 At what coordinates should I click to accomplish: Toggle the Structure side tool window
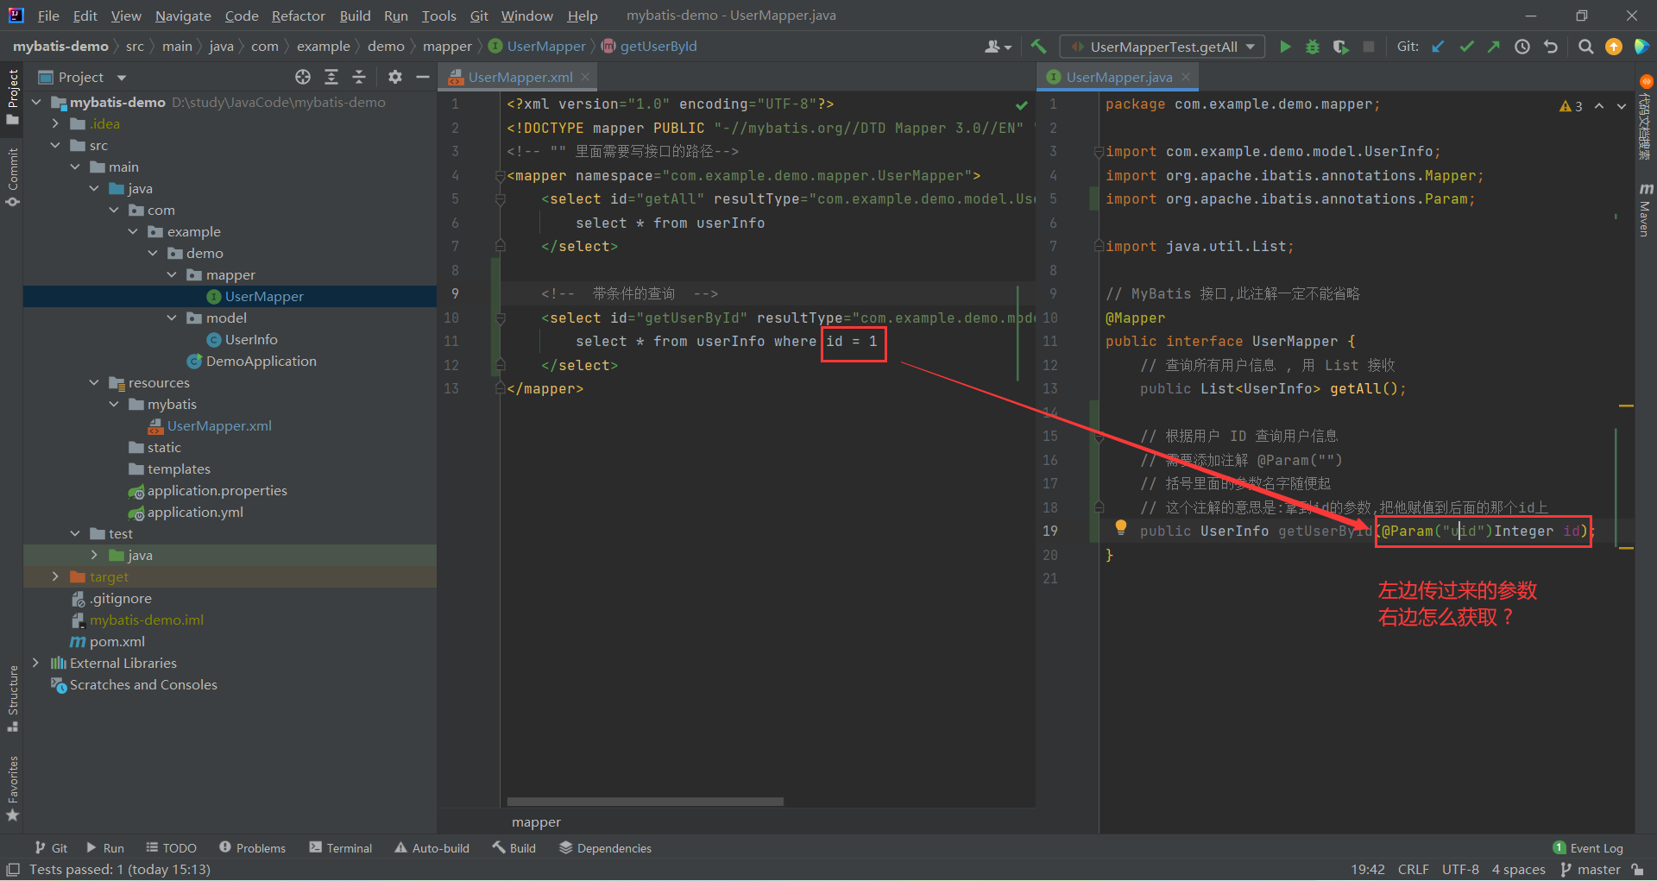[12, 699]
